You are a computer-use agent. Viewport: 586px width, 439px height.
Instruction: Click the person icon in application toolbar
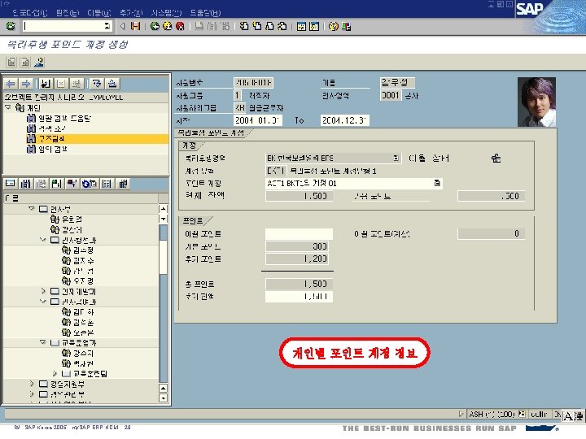click(x=39, y=62)
